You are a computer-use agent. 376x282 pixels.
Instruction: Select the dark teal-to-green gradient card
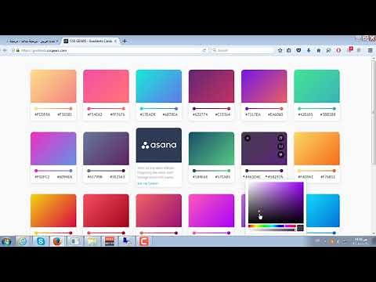[x=211, y=148]
